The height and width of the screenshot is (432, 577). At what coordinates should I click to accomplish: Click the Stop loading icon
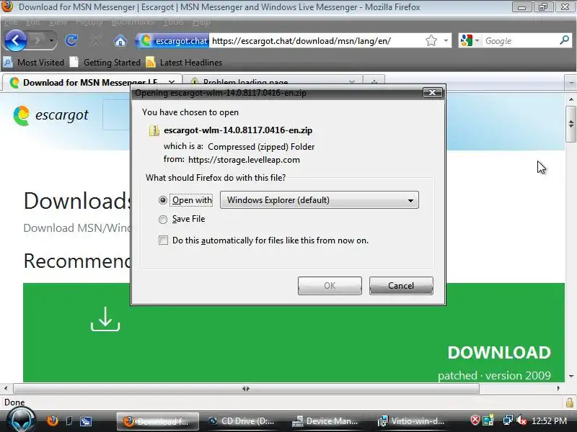[96, 40]
